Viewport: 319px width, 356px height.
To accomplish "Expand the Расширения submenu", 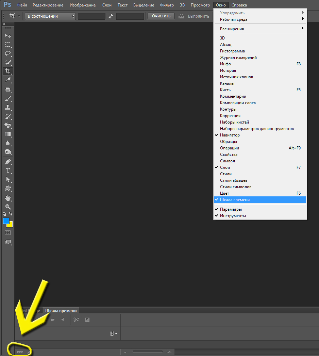I will (x=260, y=29).
